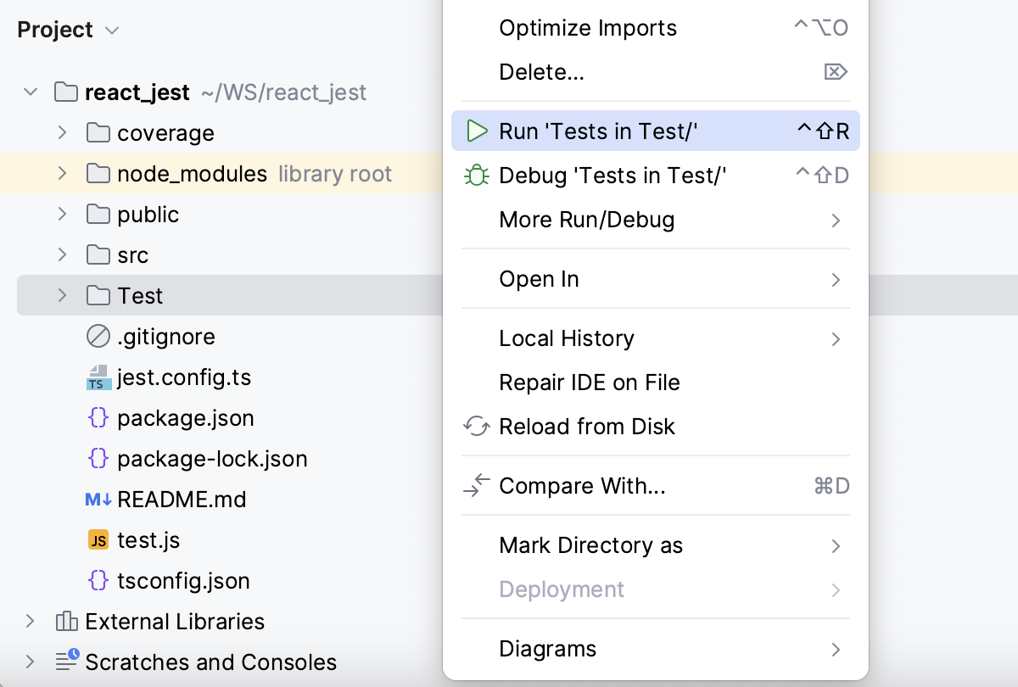Click the Compare With arrows icon
This screenshot has height=687, width=1018.
pyautogui.click(x=478, y=487)
